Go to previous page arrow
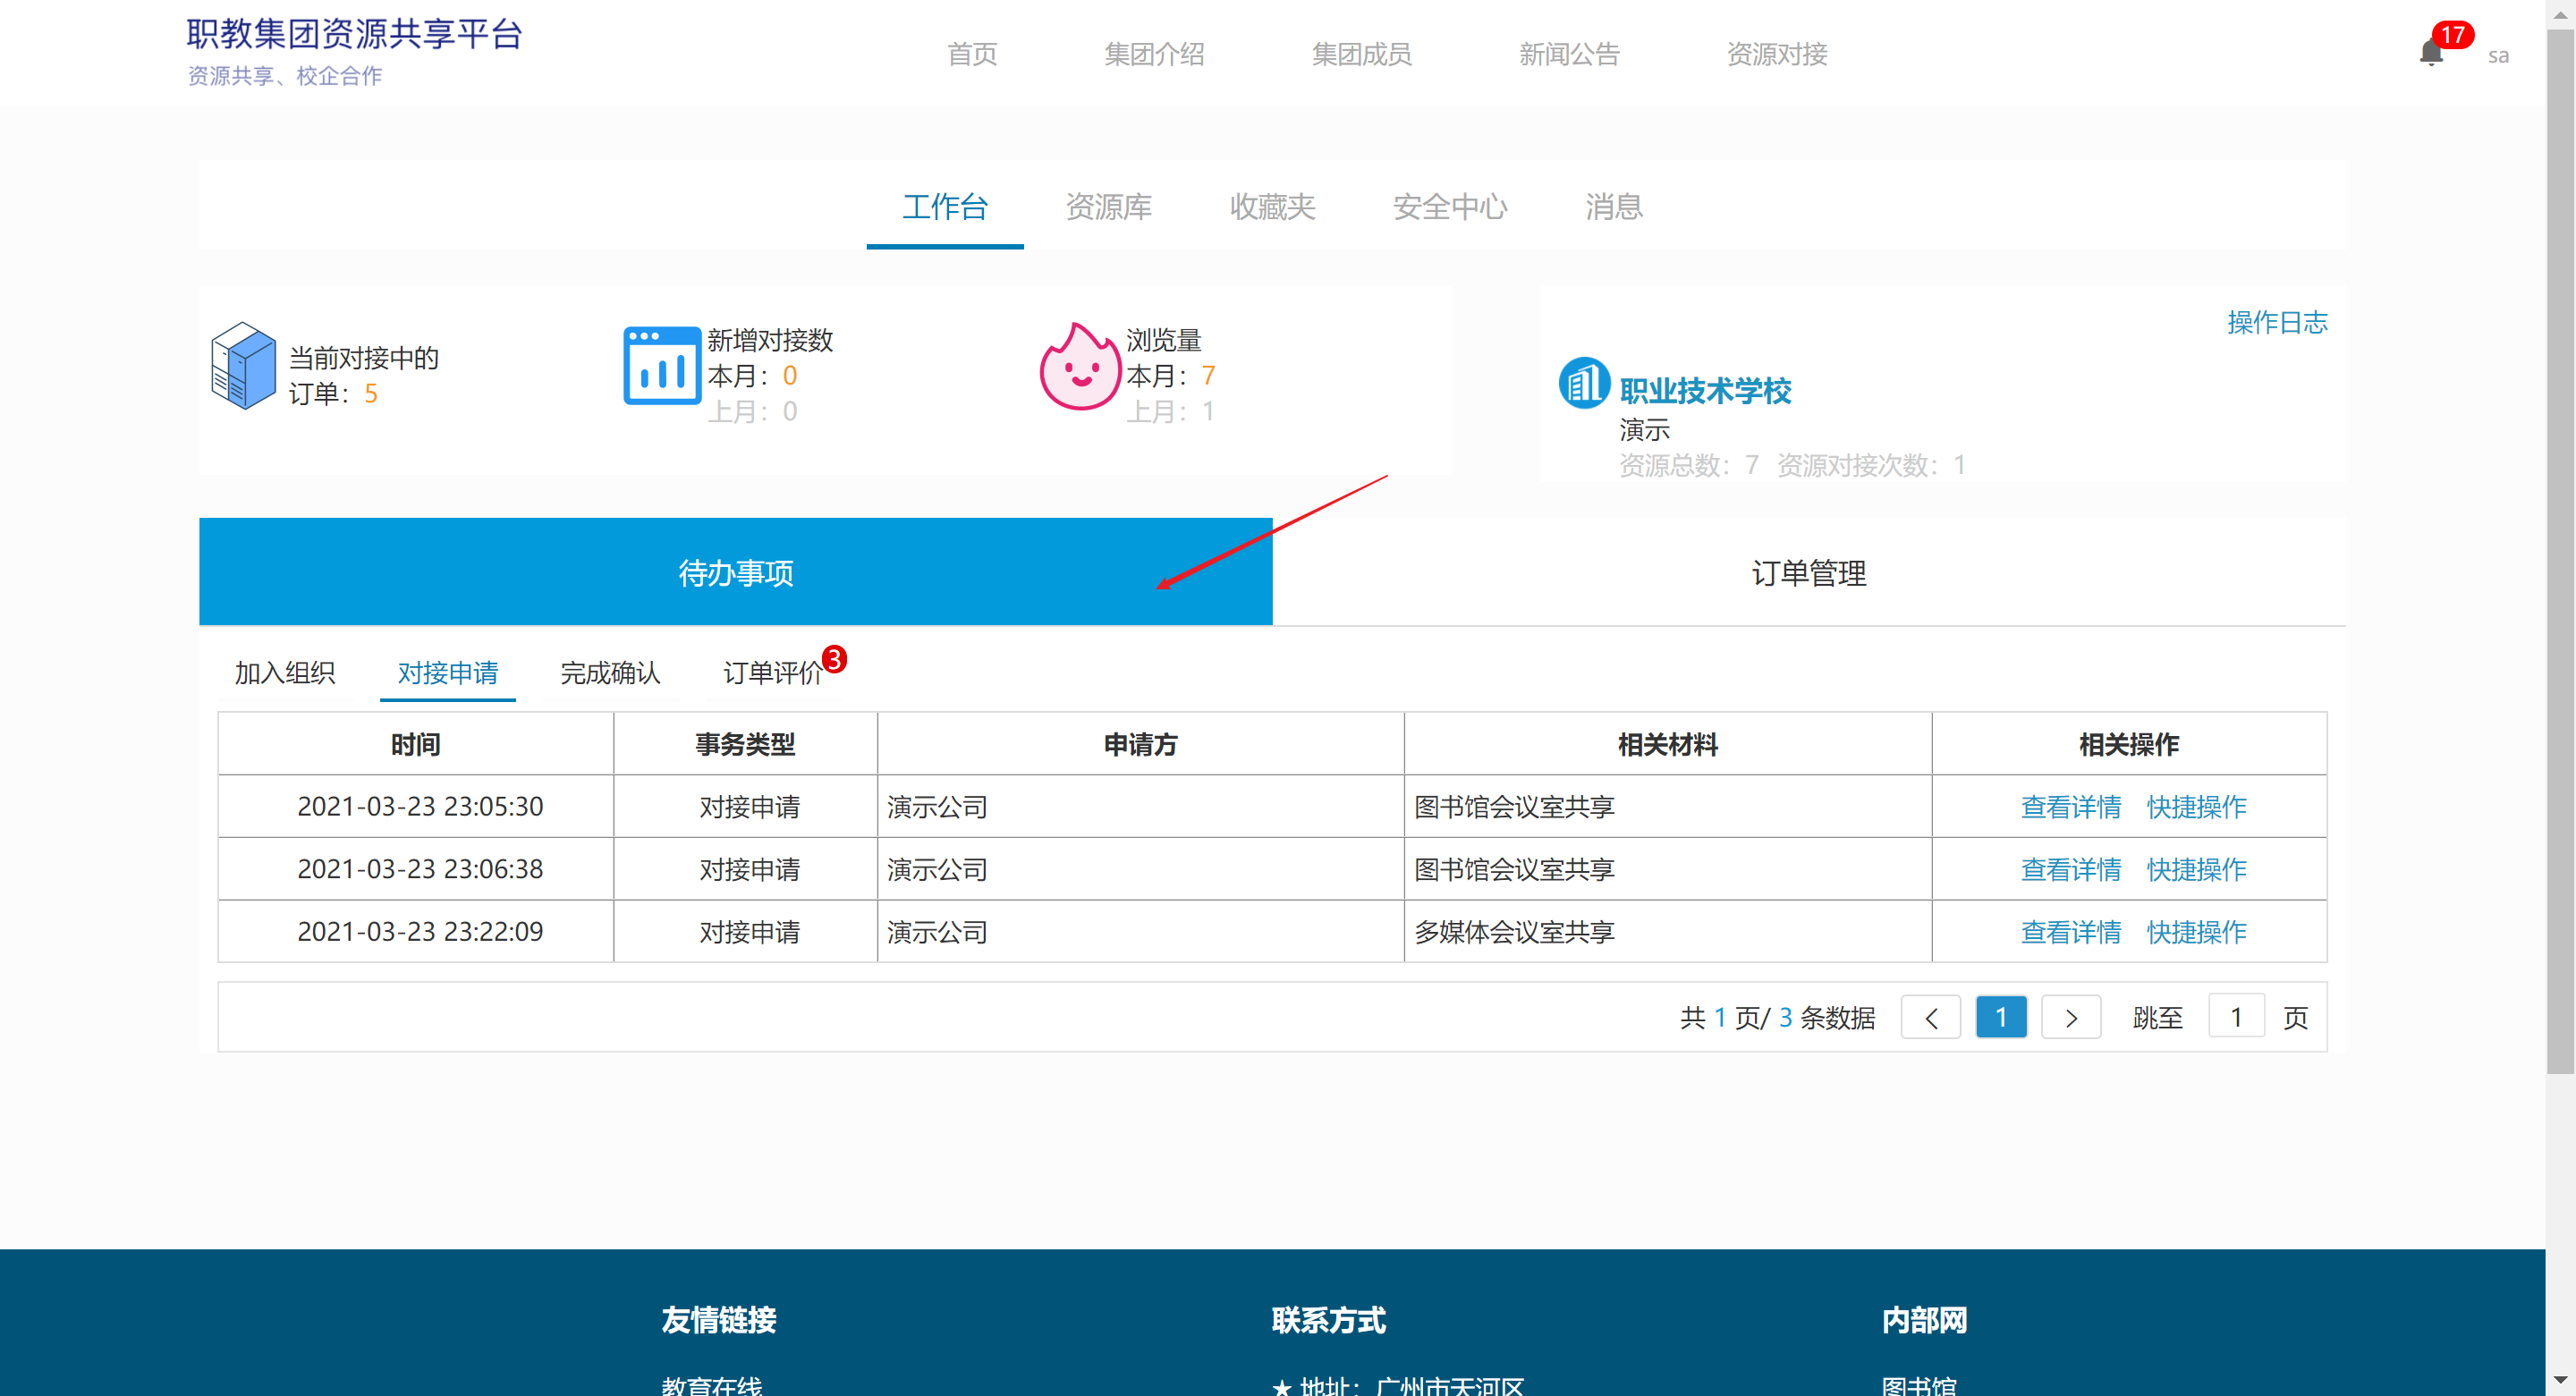 (1930, 1018)
